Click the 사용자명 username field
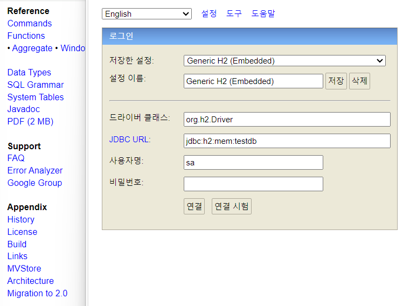 (253, 162)
